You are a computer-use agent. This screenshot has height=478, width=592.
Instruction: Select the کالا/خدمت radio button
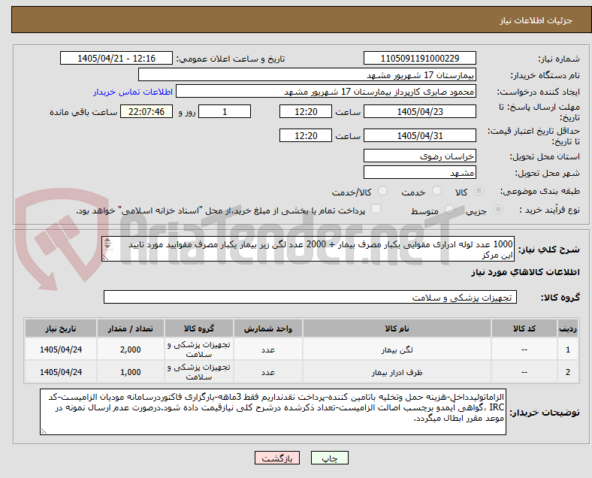[x=383, y=191]
